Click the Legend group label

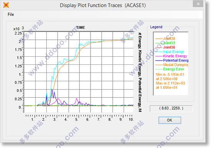tap(156, 27)
